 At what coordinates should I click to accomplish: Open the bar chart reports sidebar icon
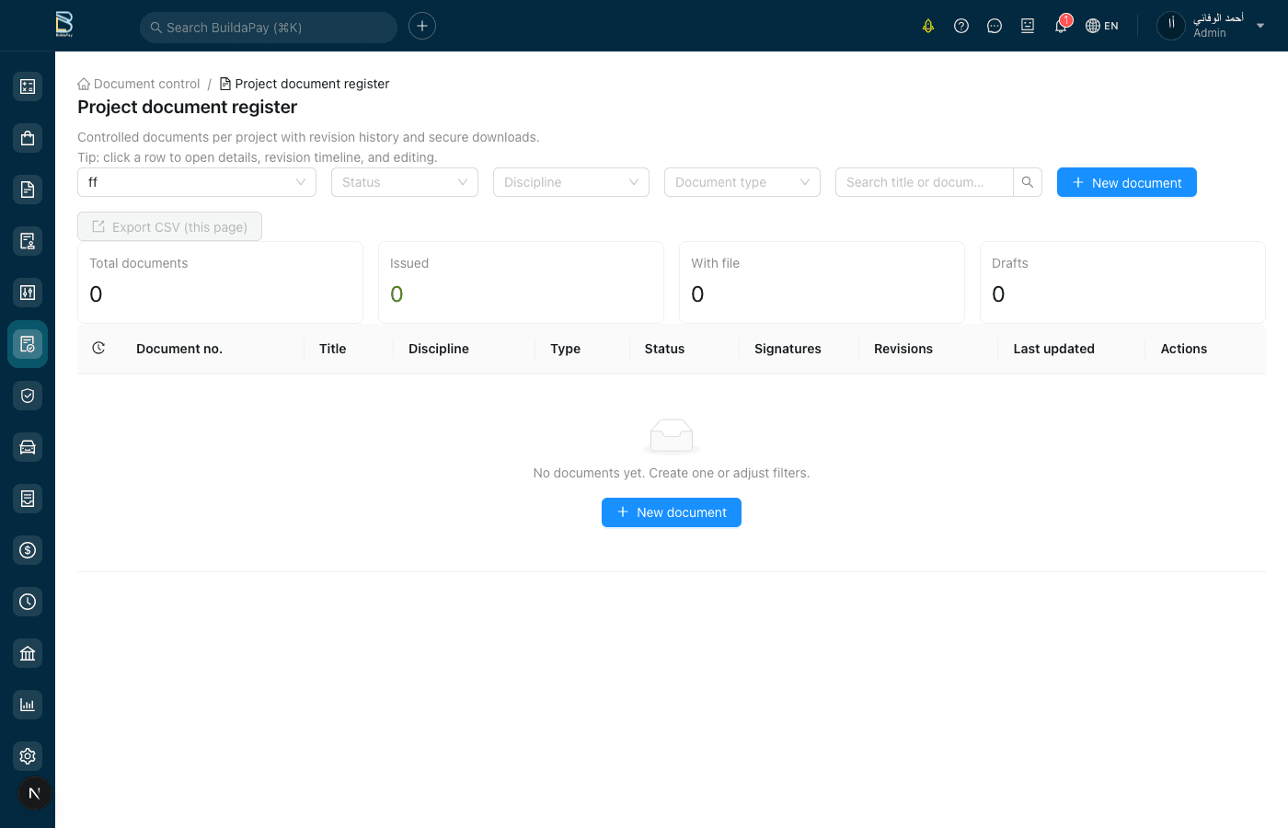click(x=28, y=705)
